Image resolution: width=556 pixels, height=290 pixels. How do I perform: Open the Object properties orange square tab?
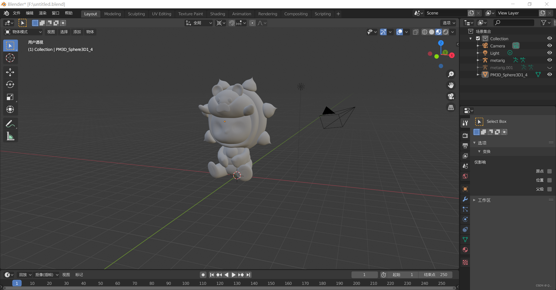click(465, 189)
